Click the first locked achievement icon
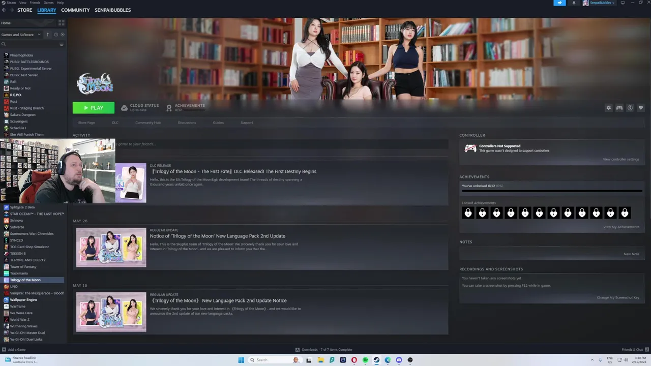This screenshot has height=366, width=651. click(468, 212)
